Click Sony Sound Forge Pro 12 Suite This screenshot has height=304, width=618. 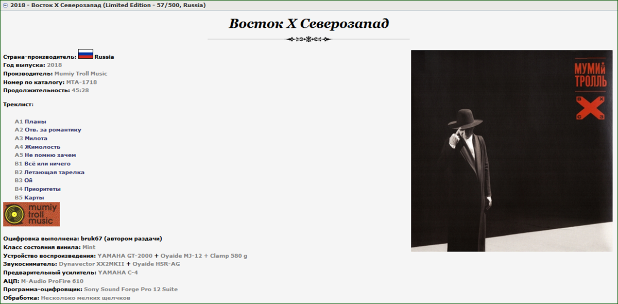pos(131,290)
